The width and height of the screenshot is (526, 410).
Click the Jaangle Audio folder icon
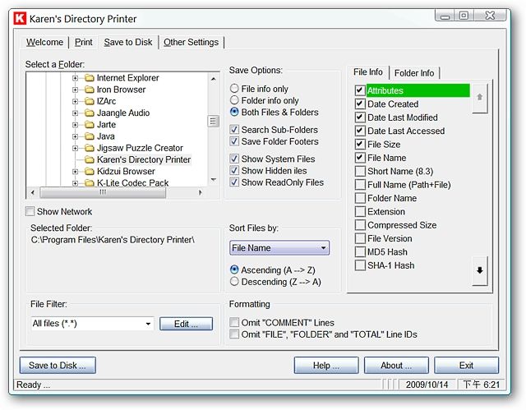90,113
